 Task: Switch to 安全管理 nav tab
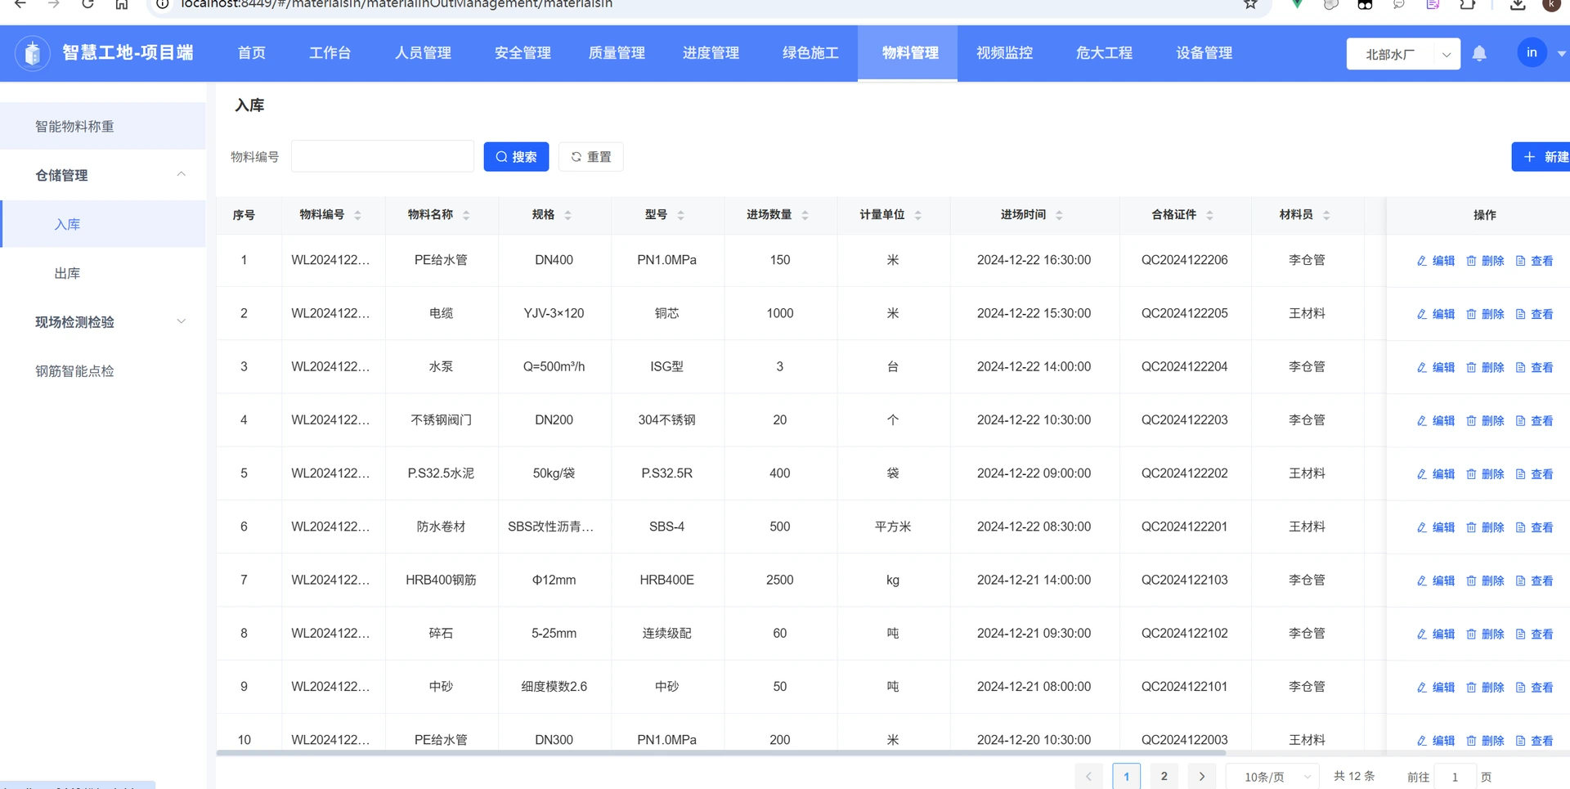(x=523, y=53)
